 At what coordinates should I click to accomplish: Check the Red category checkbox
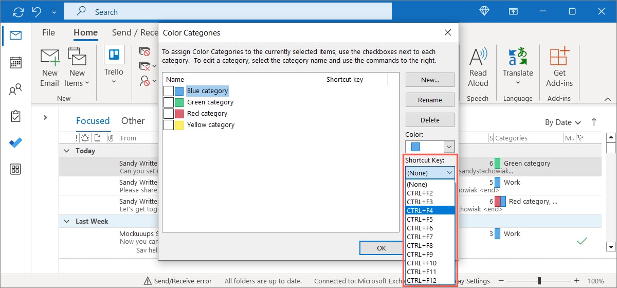click(169, 114)
